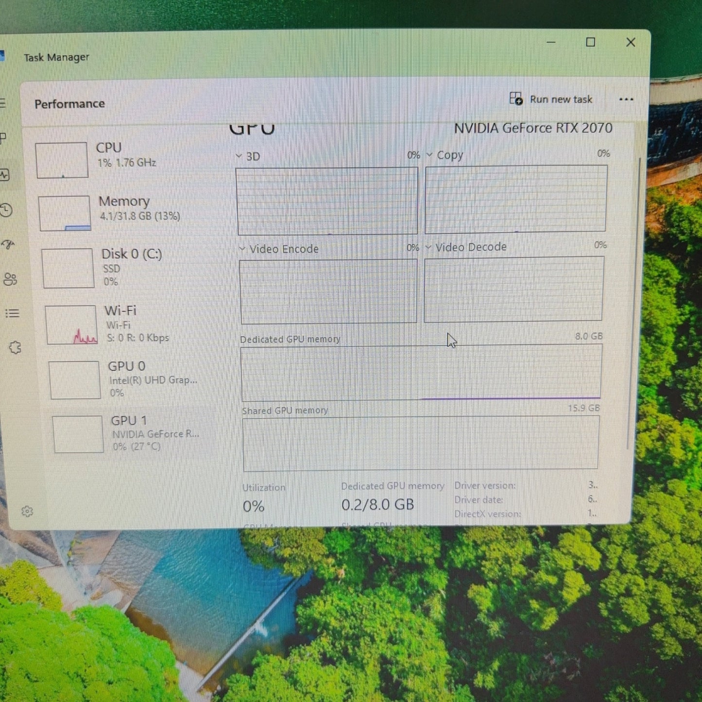Open the Video Encode engine dropdown

pyautogui.click(x=242, y=249)
